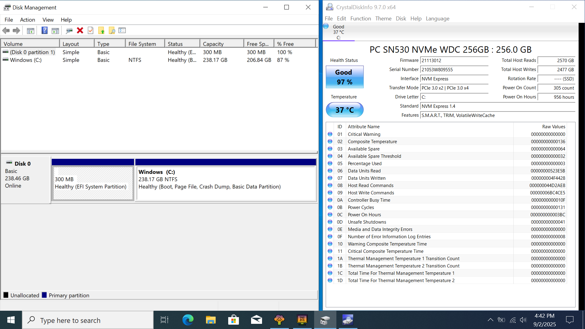Click the Back arrow in Disk Management toolbar
This screenshot has width=585, height=329.
(6, 30)
